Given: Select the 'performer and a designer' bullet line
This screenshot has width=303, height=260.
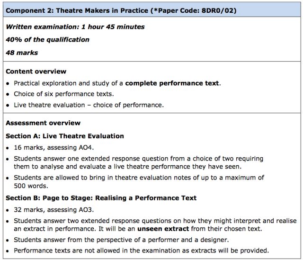Looking at the screenshot, I should point(121,240).
